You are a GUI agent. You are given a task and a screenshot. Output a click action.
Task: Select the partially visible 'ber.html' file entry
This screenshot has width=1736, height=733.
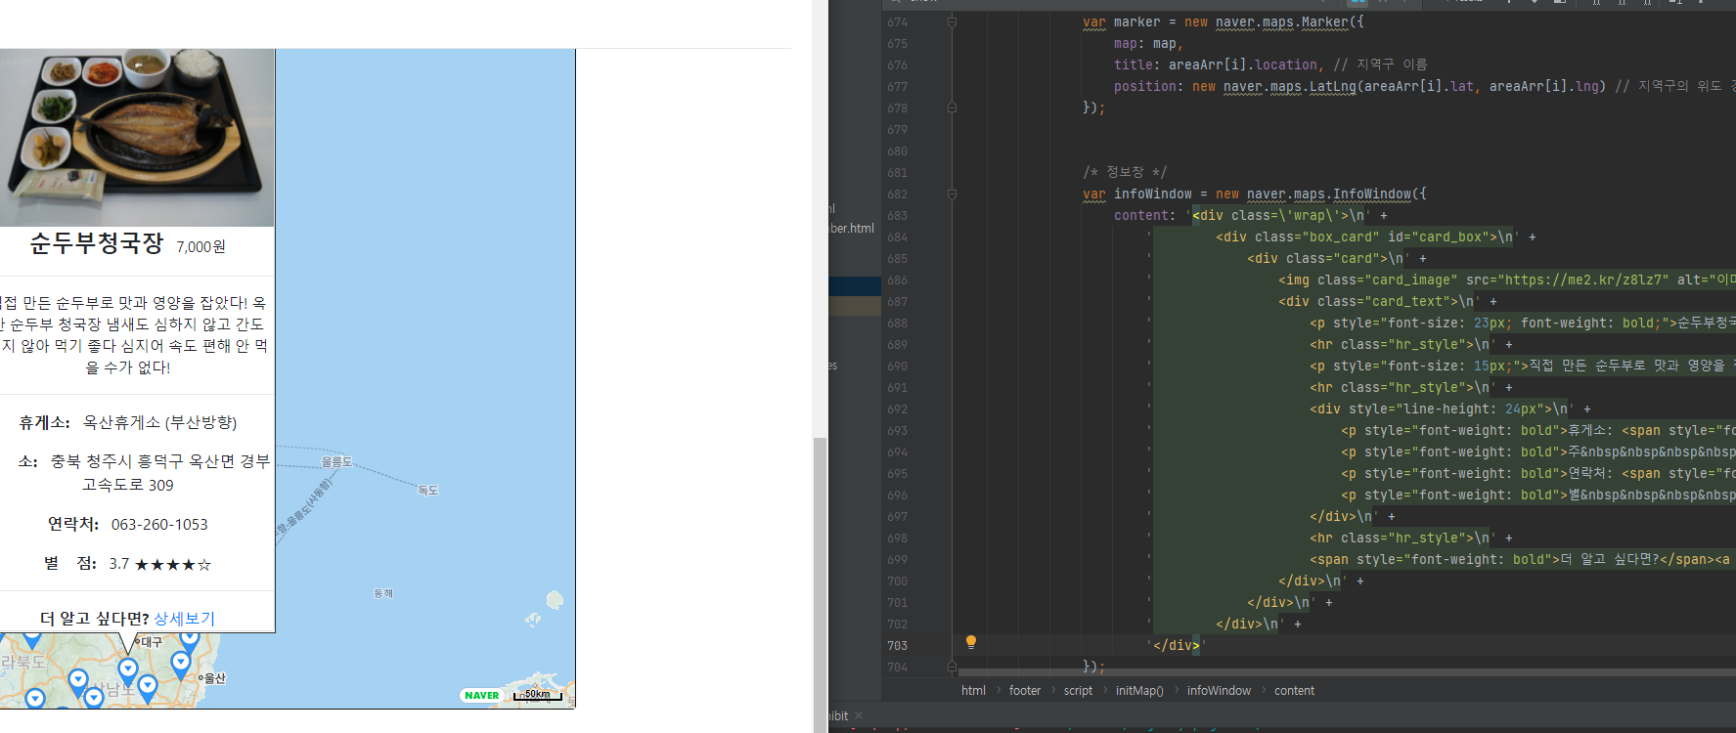(x=852, y=228)
